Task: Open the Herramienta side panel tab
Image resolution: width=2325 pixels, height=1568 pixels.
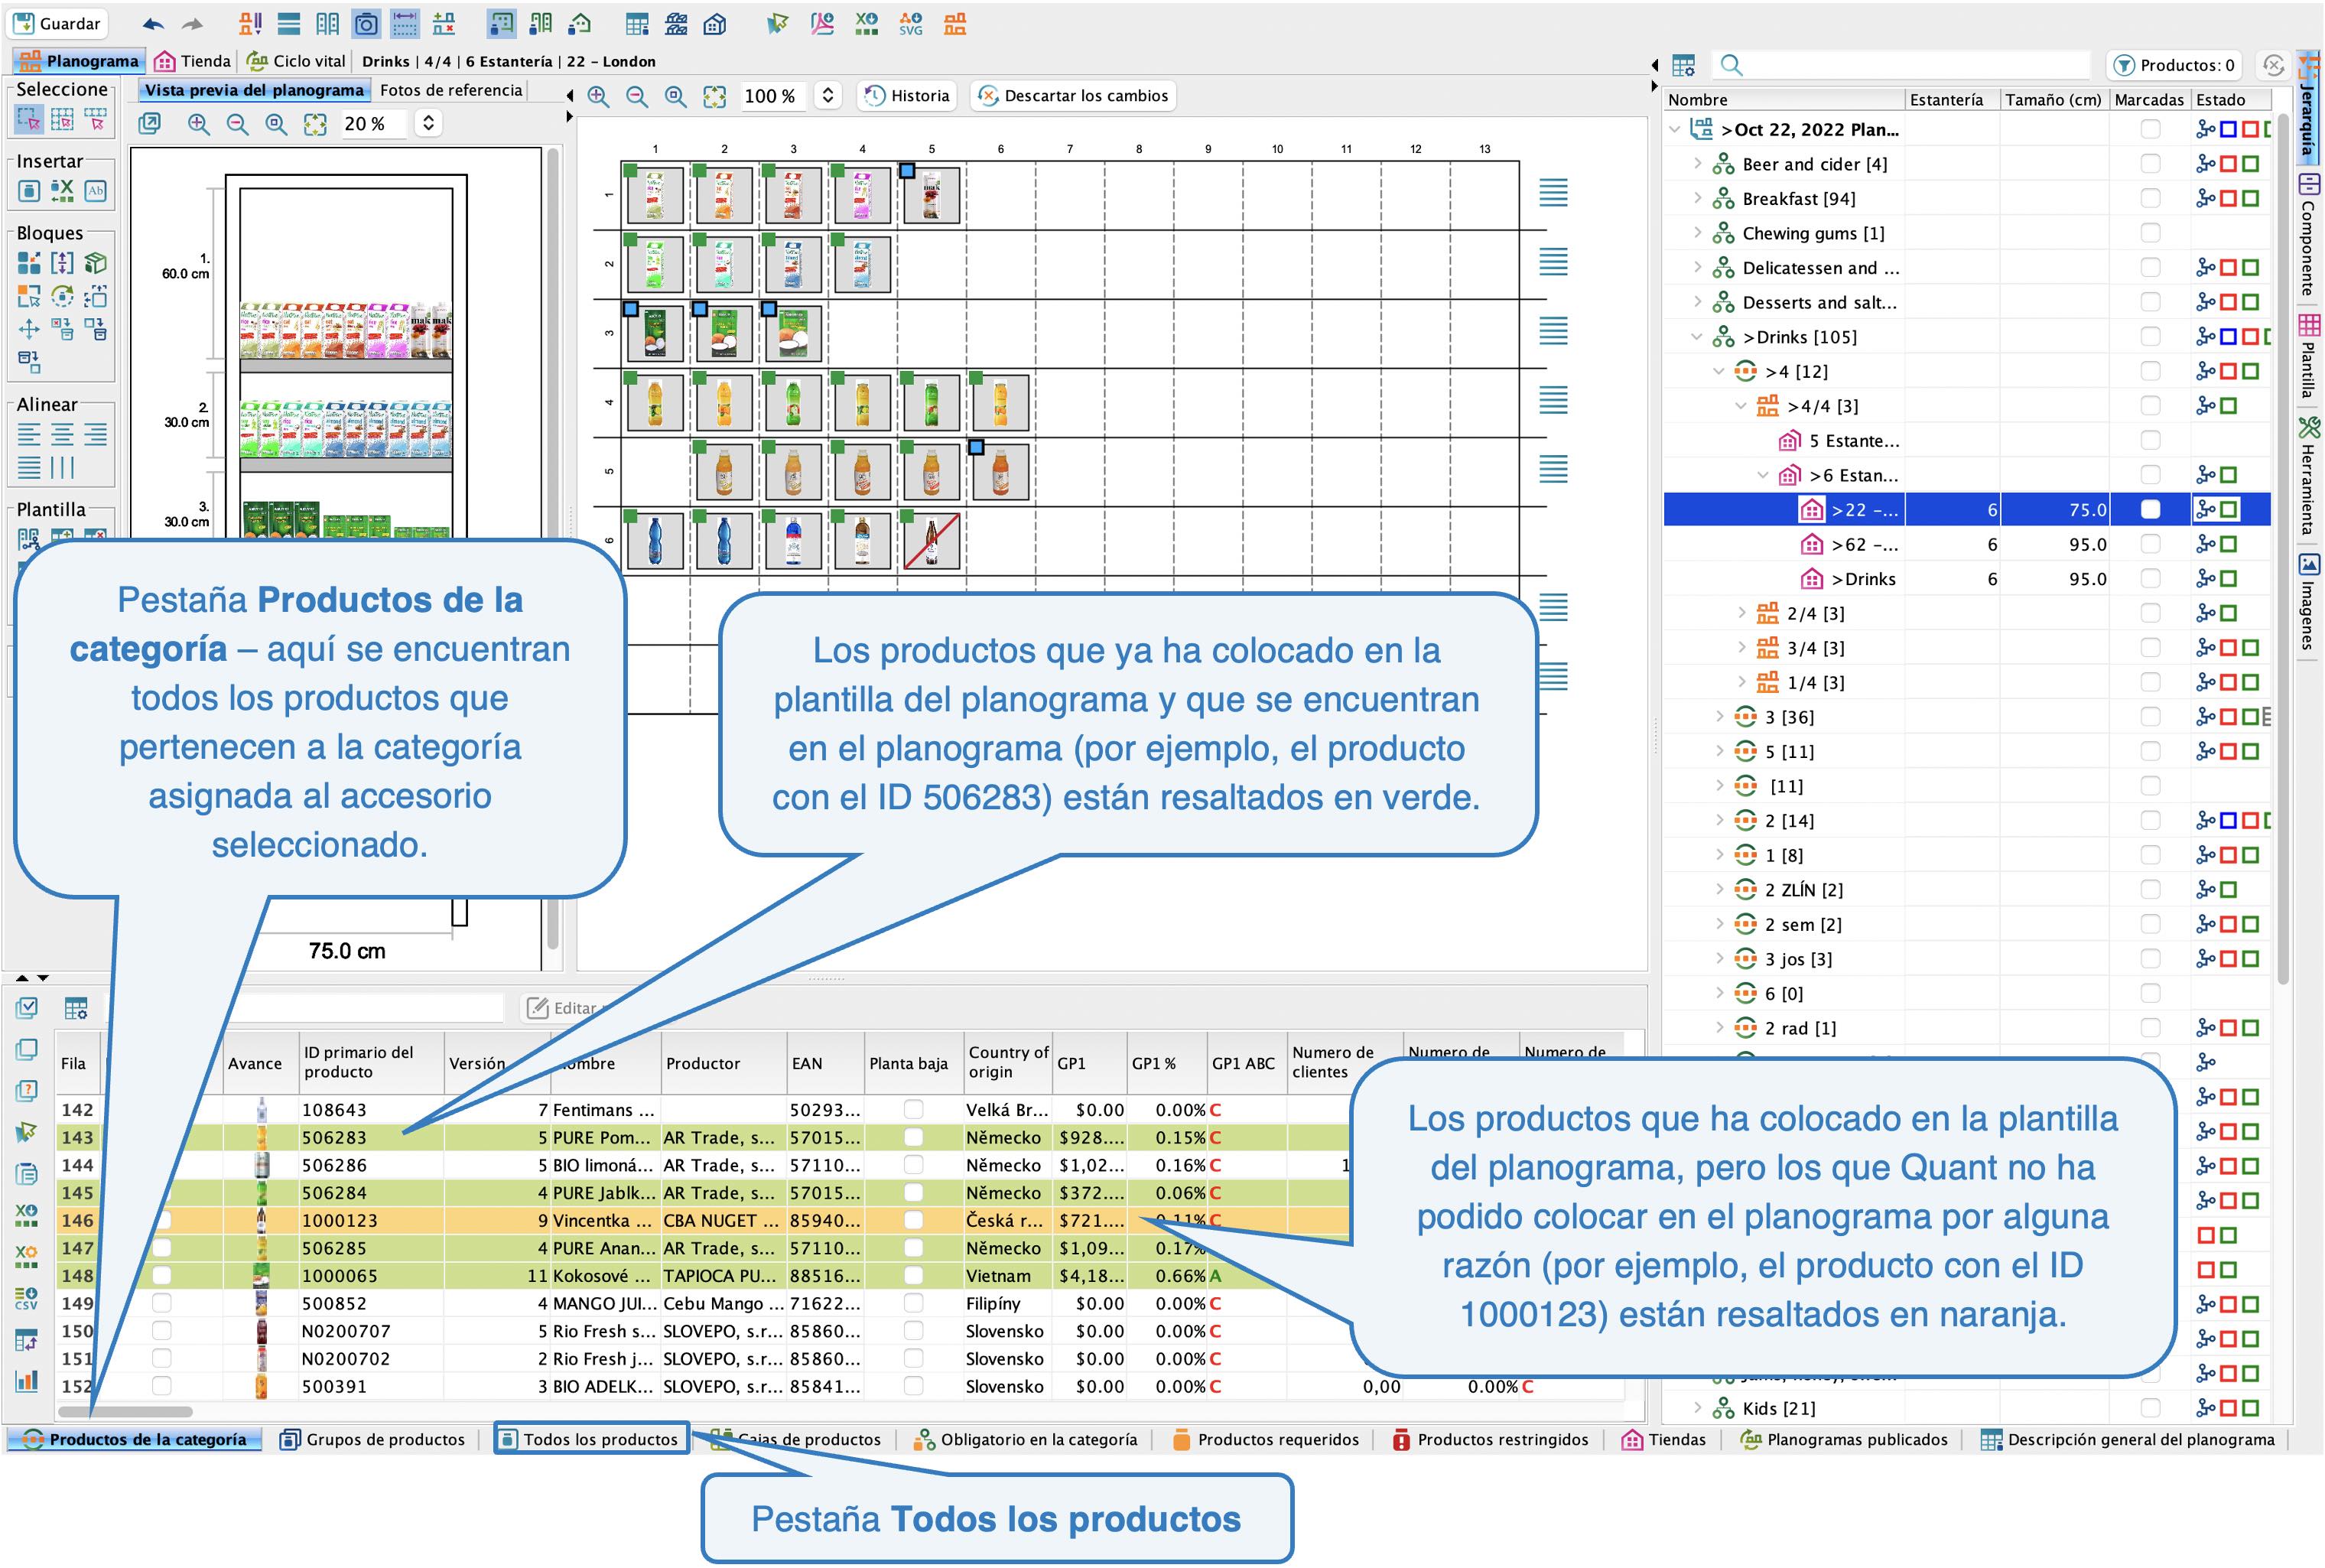Action: click(2309, 477)
